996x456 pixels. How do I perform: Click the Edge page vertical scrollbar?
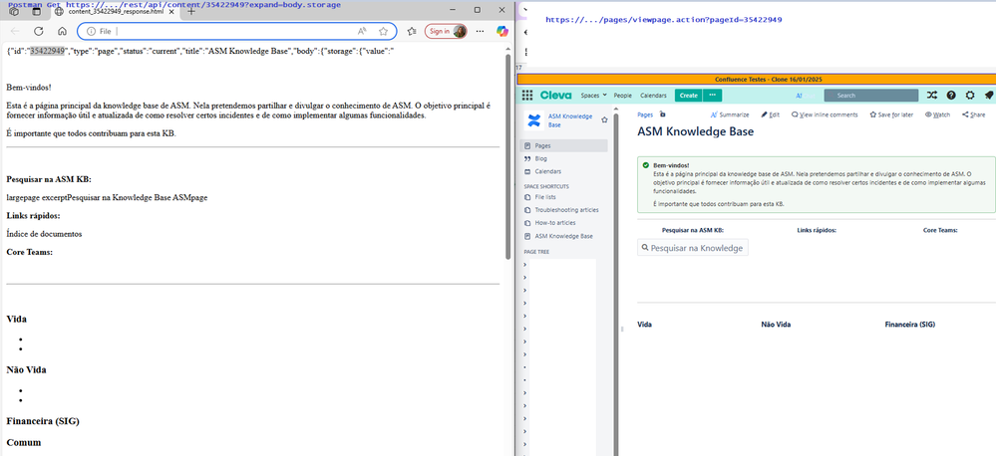pyautogui.click(x=507, y=155)
